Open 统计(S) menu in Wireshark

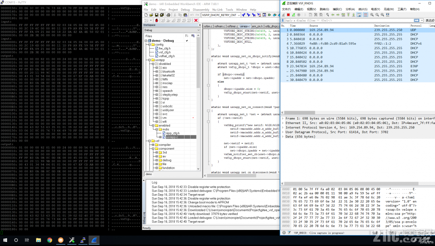coord(363,9)
